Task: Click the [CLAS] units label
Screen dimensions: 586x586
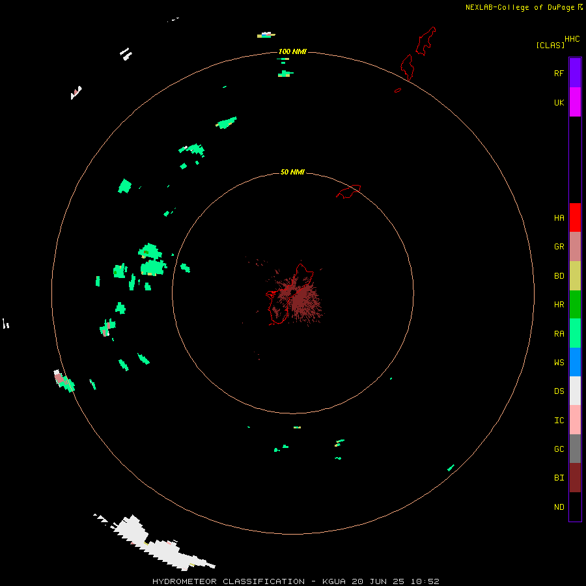Action: tap(550, 45)
